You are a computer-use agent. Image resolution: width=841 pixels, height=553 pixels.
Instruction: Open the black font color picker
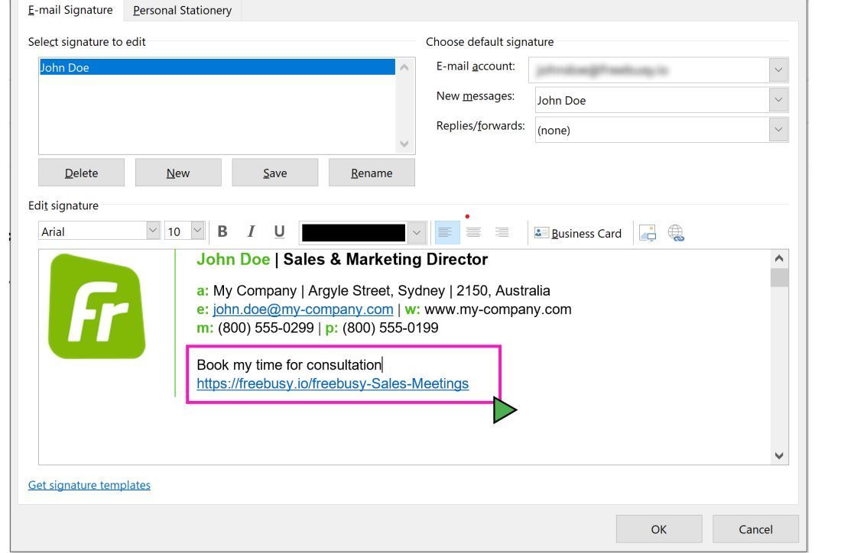click(x=416, y=232)
